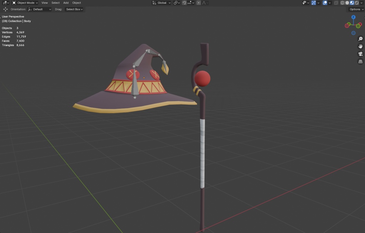This screenshot has height=233, width=365.
Task: Toggle X-Ray mode in the header
Action: tap(336, 2)
